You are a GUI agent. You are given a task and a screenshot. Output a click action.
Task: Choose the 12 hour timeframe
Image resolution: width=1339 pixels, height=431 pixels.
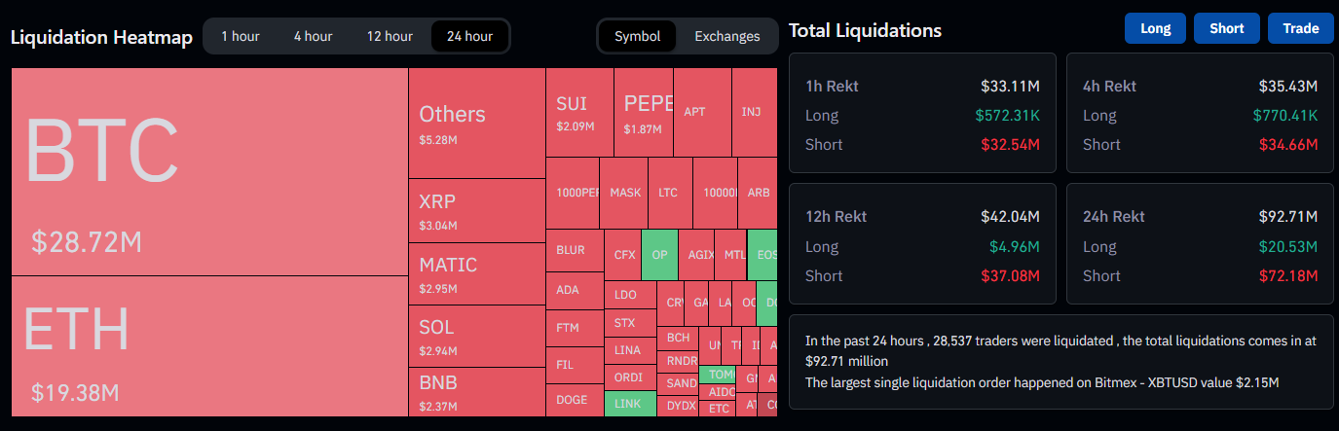click(390, 37)
